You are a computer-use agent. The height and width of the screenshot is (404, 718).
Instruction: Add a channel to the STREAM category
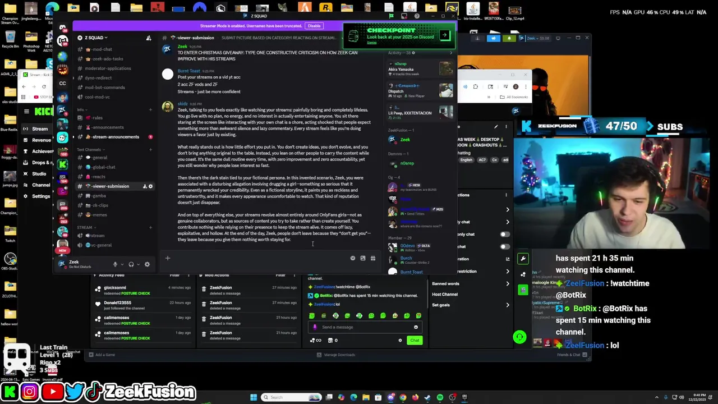[150, 227]
